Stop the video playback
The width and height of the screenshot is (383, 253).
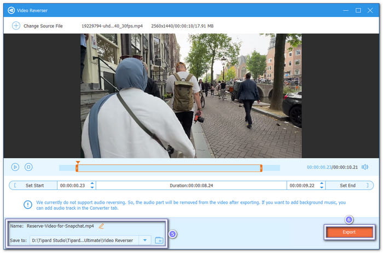28,167
